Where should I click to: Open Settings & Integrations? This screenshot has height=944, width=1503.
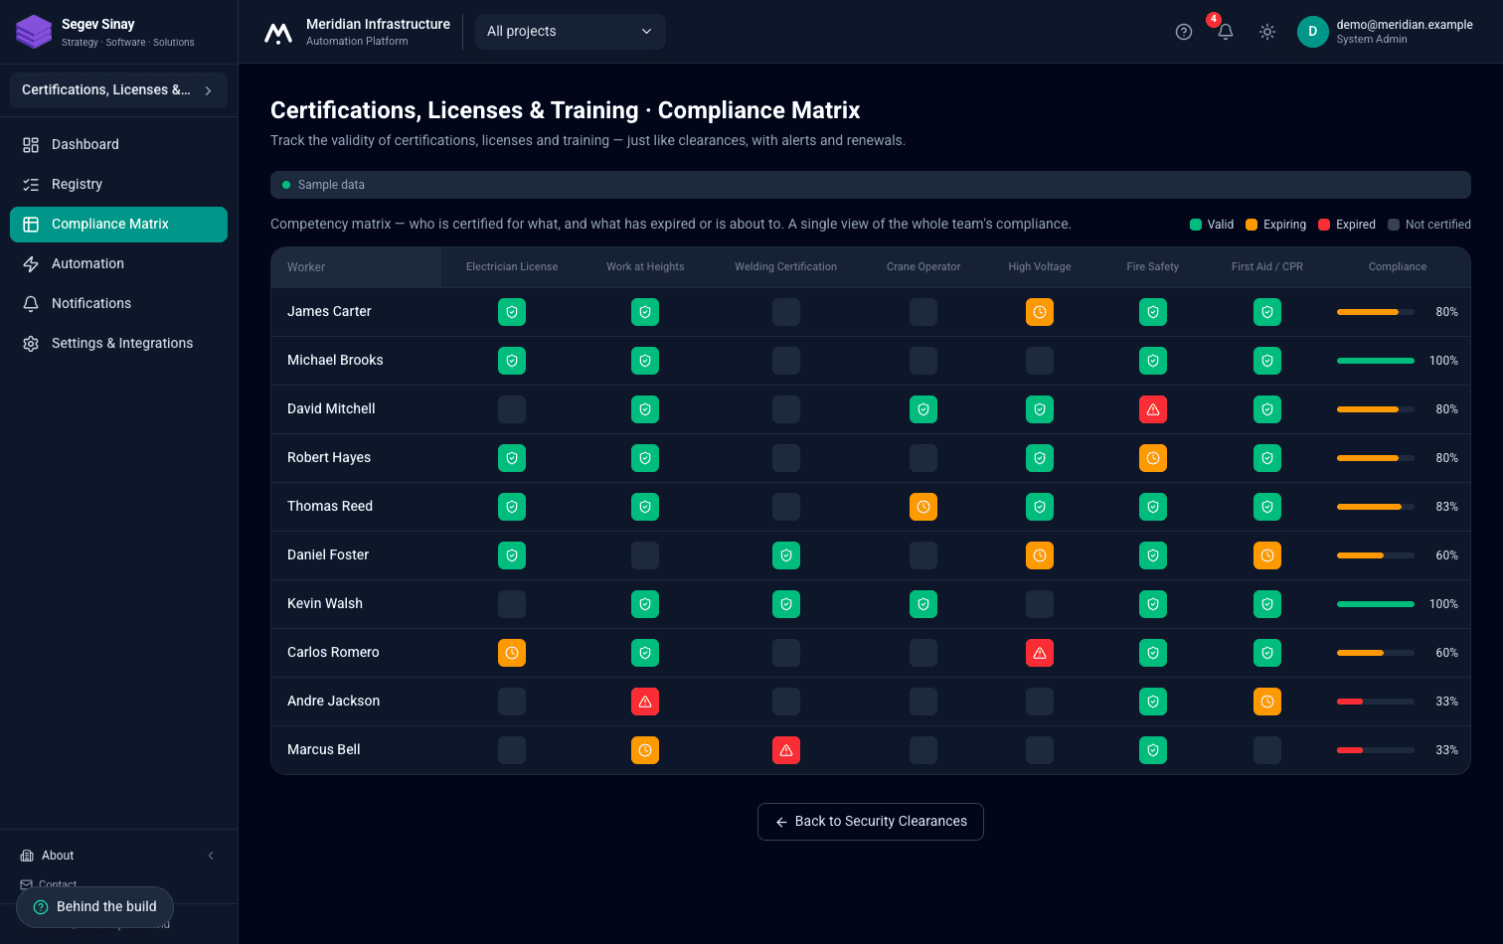pyautogui.click(x=118, y=344)
